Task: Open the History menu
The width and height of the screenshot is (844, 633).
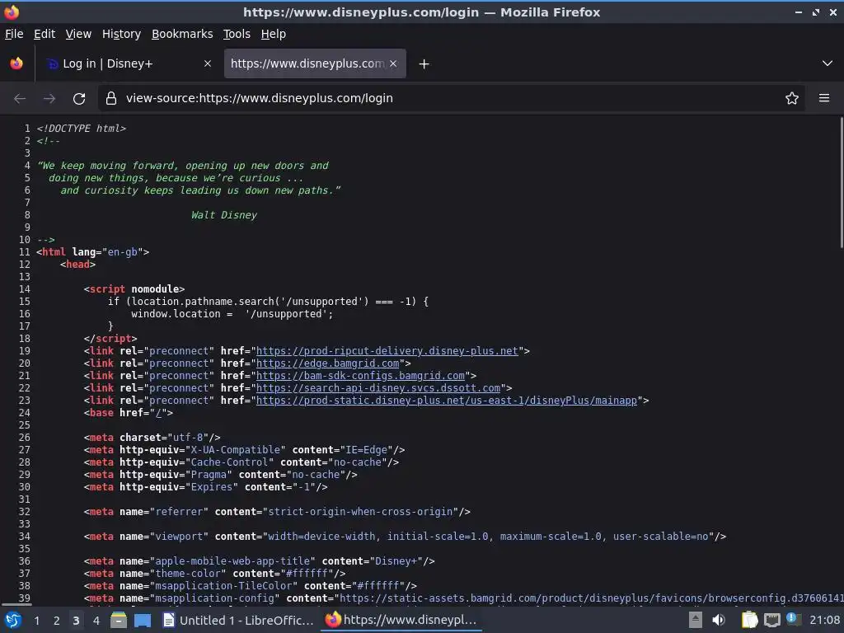Action: point(121,34)
